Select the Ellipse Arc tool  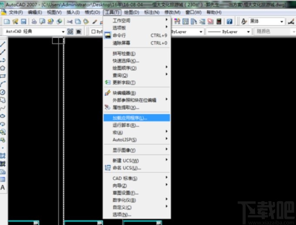point(3,124)
